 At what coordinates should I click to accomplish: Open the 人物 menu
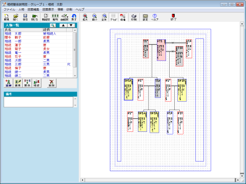22,10
